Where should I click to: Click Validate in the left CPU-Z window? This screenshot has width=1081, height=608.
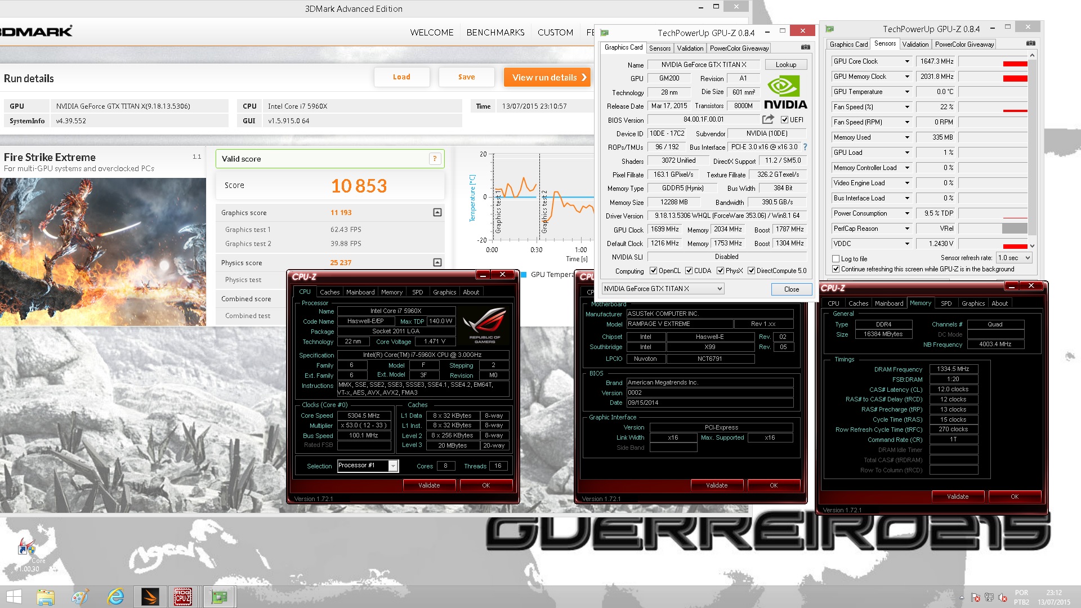[429, 485]
